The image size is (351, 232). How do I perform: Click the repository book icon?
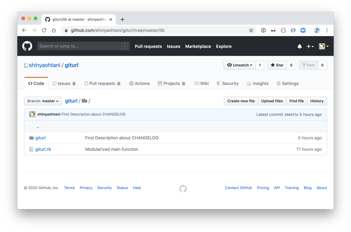(26, 65)
